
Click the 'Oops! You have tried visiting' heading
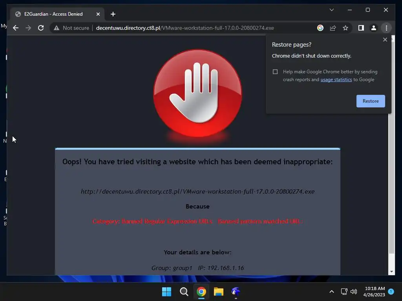(x=197, y=162)
